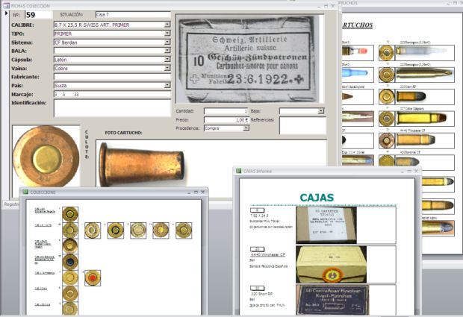Image resolution: width=463 pixels, height=317 pixels.
Task: Expand the Baja dropdown arrow
Action: (x=321, y=111)
